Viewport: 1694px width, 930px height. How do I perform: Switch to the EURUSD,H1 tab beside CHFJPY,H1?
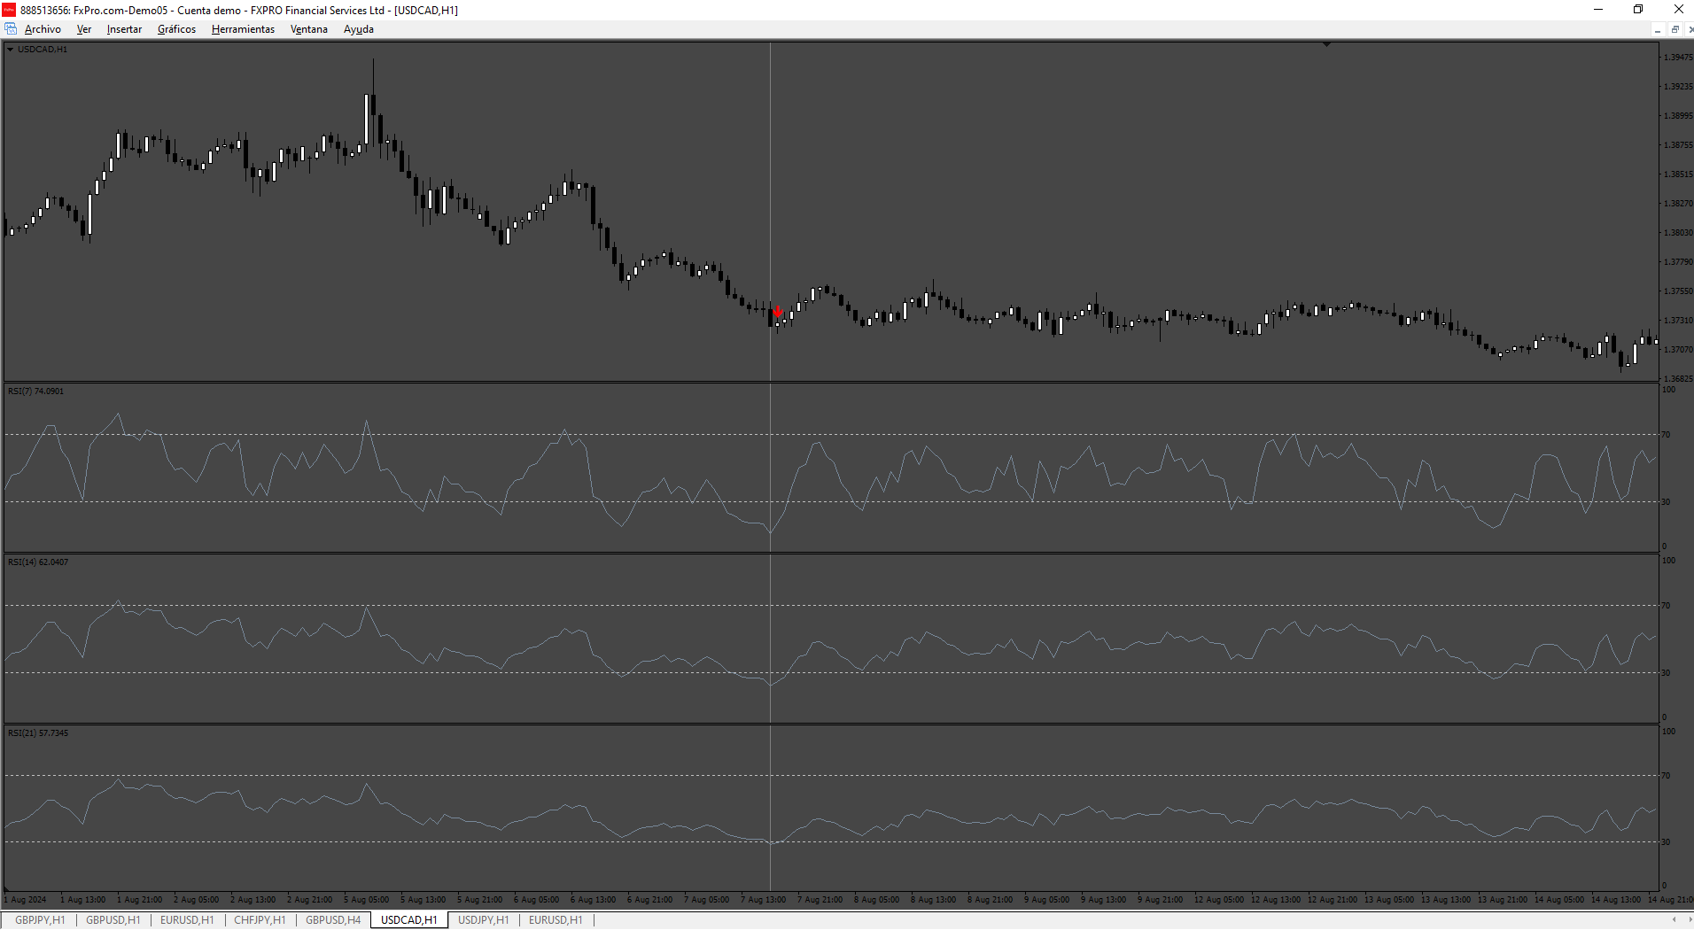(x=187, y=920)
